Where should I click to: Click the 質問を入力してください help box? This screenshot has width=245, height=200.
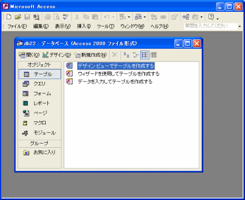coord(211,26)
